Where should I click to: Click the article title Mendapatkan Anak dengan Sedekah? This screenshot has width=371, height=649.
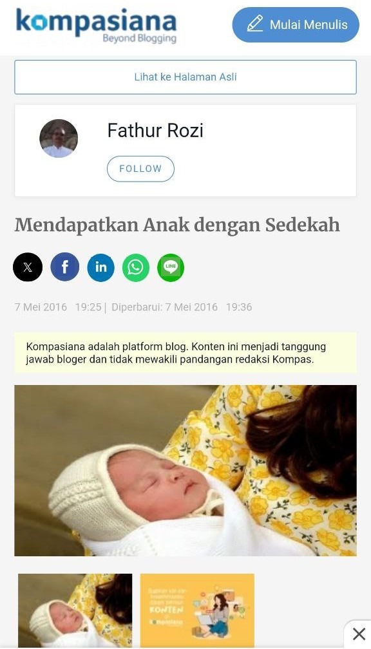pos(177,225)
